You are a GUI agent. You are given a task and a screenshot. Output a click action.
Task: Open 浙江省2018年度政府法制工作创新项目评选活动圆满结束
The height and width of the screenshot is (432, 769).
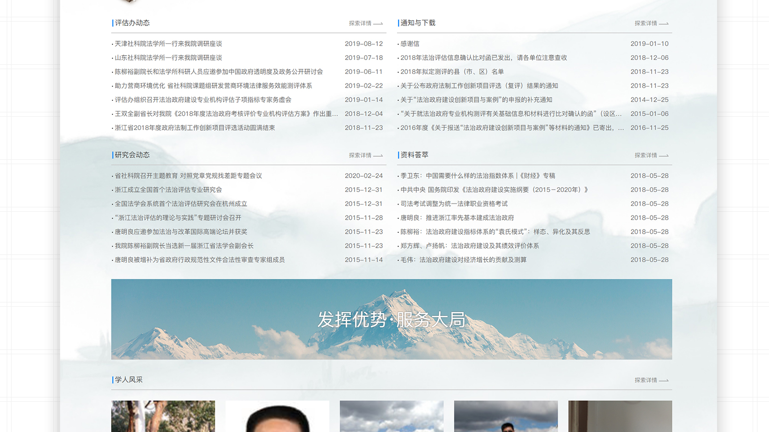[195, 128]
